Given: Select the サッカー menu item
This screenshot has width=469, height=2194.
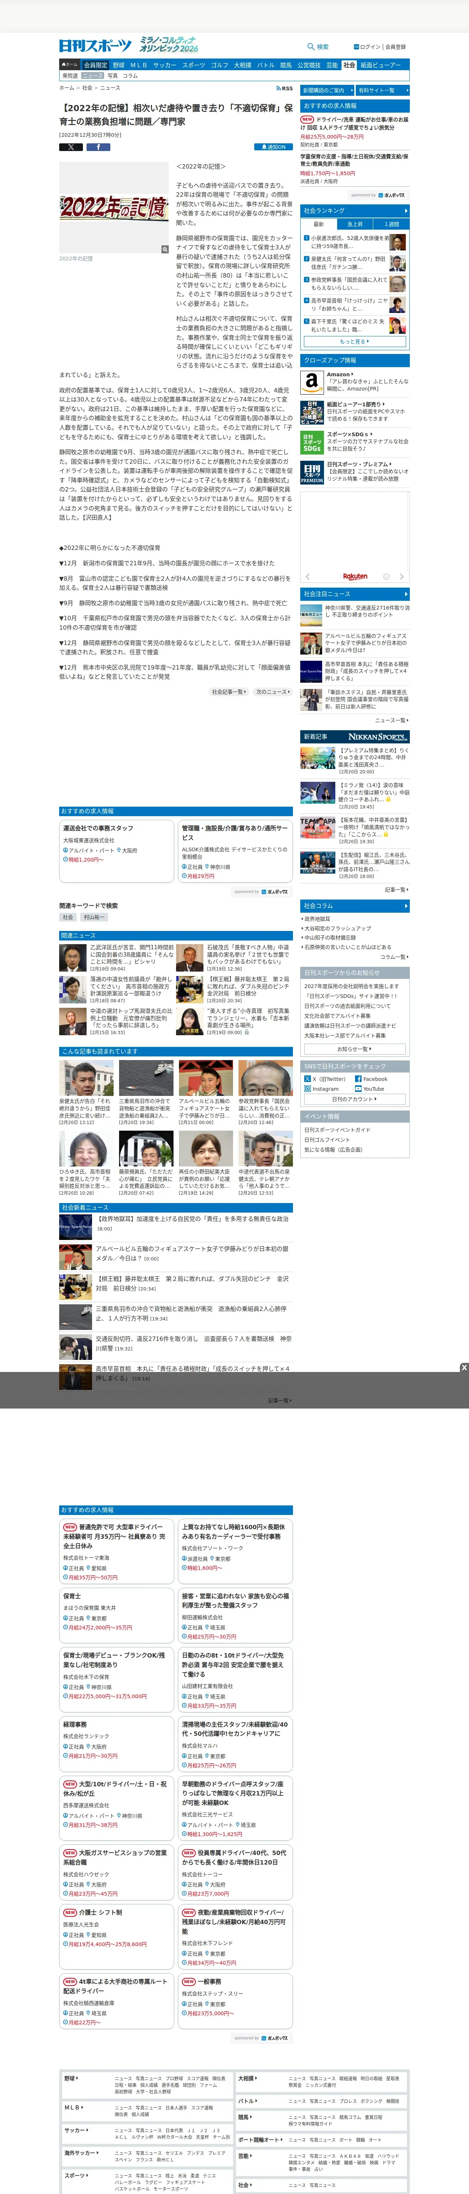Looking at the screenshot, I should tap(164, 65).
